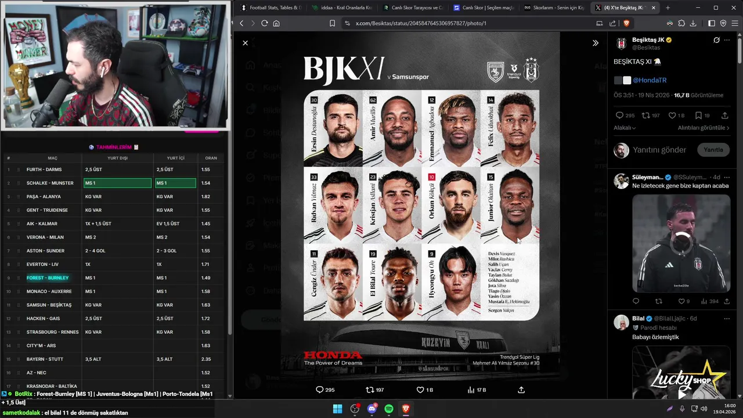This screenshot has width=743, height=418.
Task: Open a new browser tab with plus
Action: 668,8
